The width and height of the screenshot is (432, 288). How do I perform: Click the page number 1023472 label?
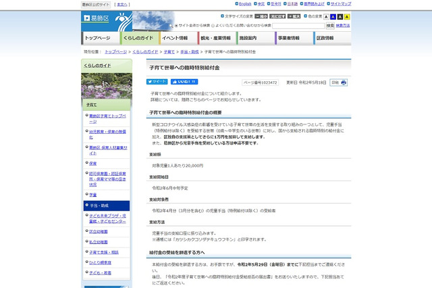click(260, 82)
